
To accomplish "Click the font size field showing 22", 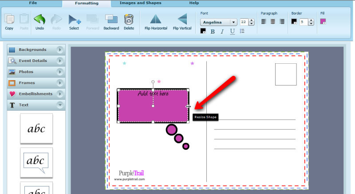I will click(245, 22).
